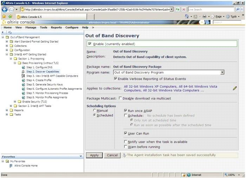The image size is (246, 178).
Task: Click Step 6 Configure Automatic Profile Assignments icon
Action: click(x=23, y=89)
